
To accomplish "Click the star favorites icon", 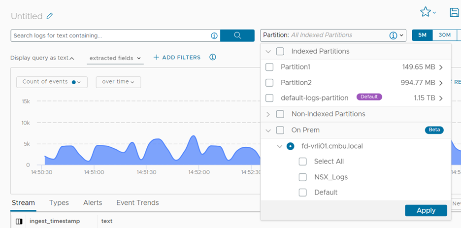I will pyautogui.click(x=425, y=12).
